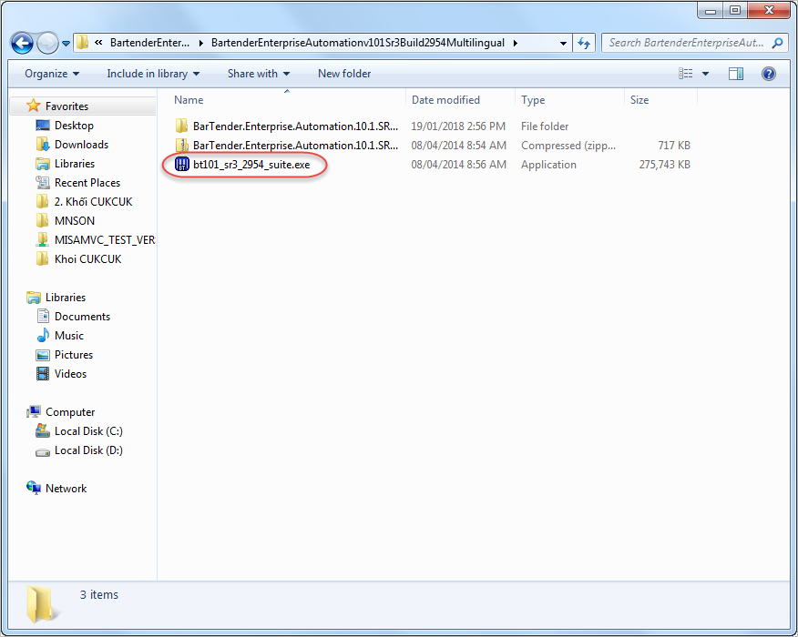This screenshot has height=637, width=798.
Task: Click the search magnifier icon
Action: tap(777, 43)
